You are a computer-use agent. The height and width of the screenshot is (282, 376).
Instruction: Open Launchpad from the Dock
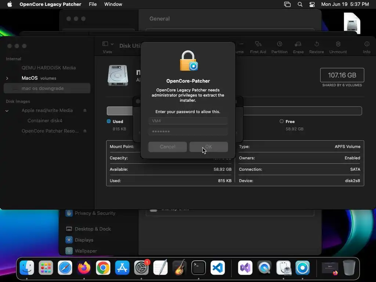(46, 268)
